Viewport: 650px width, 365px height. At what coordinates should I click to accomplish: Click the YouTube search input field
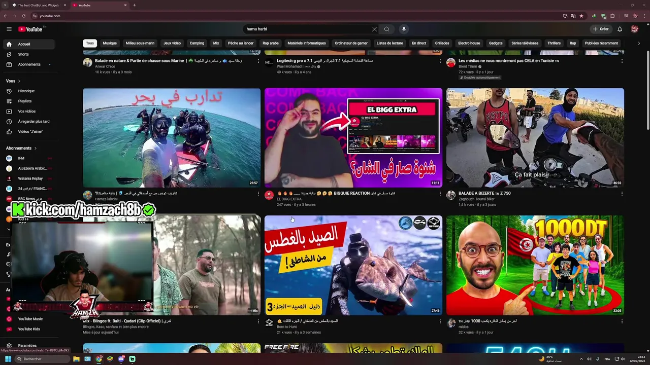(x=307, y=29)
